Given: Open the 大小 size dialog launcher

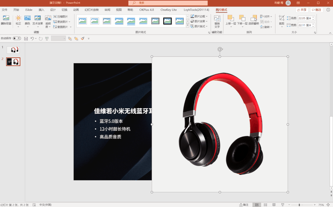Looking at the screenshot, I should click(315, 32).
